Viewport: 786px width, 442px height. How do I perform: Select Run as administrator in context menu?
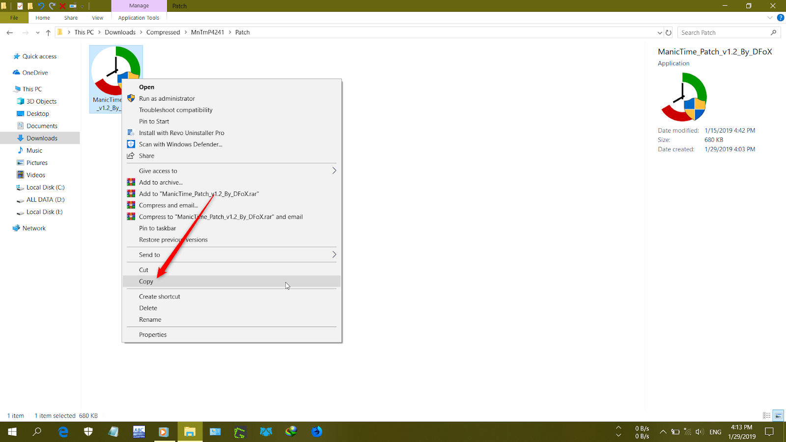click(x=231, y=99)
